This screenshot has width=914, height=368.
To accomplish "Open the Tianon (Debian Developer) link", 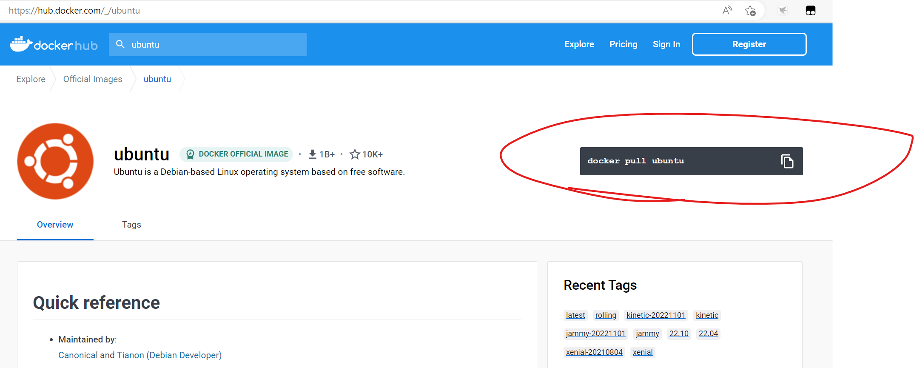I will point(169,355).
